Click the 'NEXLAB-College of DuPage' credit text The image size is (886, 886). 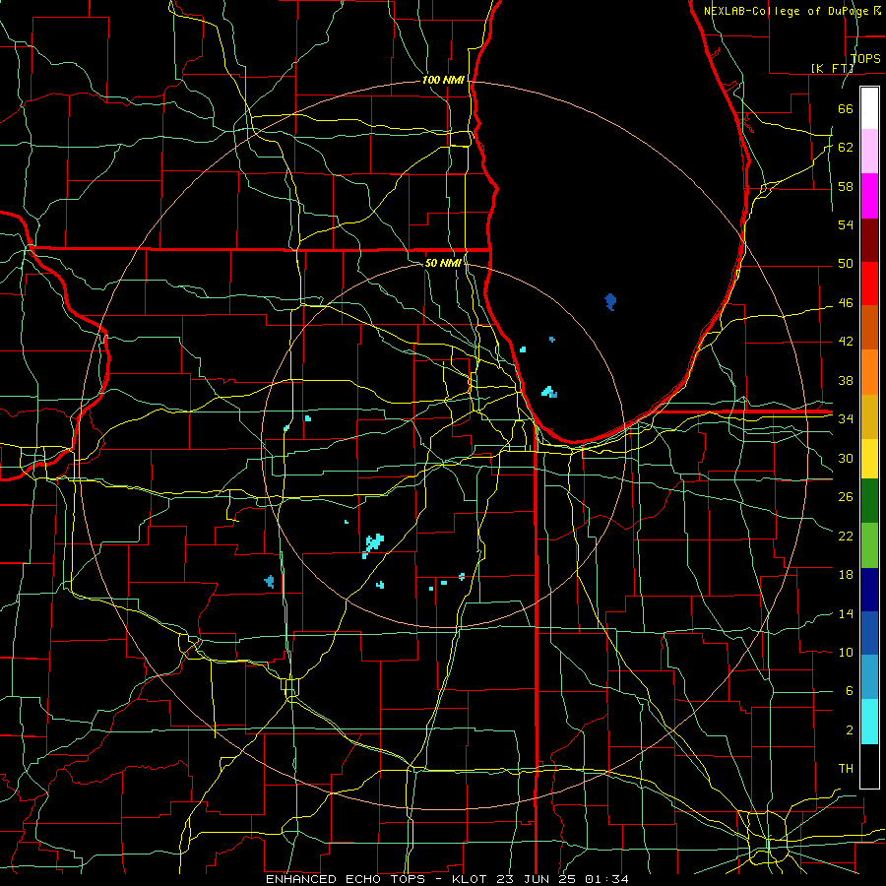click(788, 11)
